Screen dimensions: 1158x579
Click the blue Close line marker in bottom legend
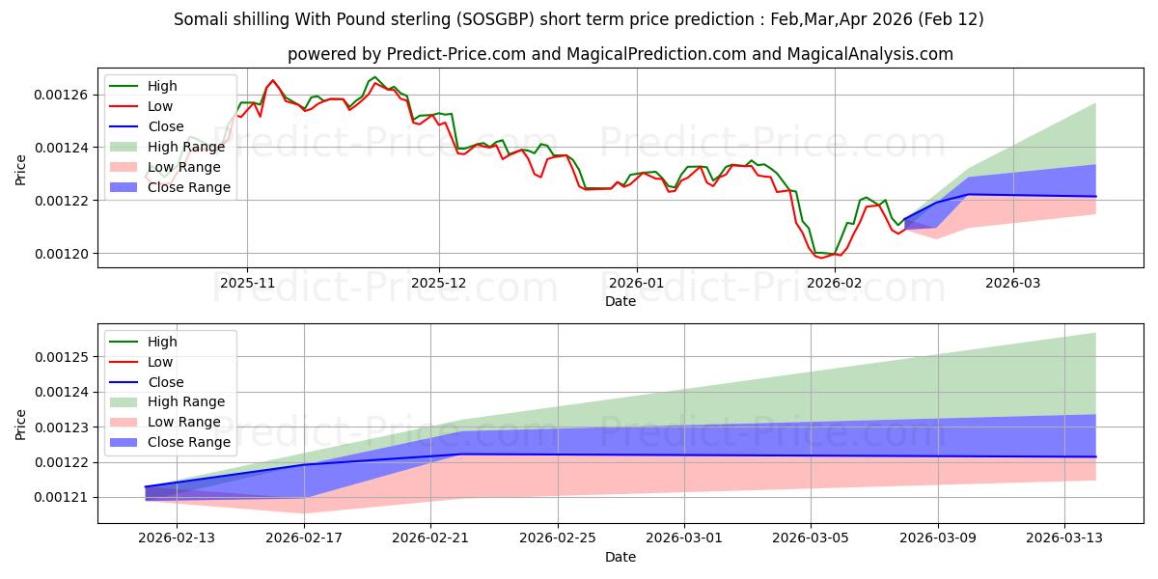[x=125, y=382]
